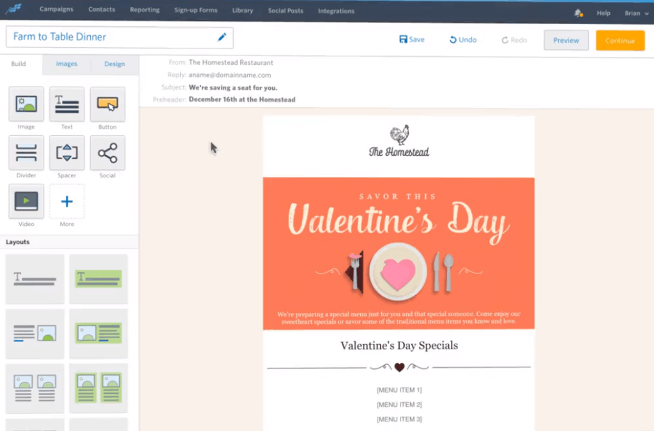Undo the last change

coord(463,40)
